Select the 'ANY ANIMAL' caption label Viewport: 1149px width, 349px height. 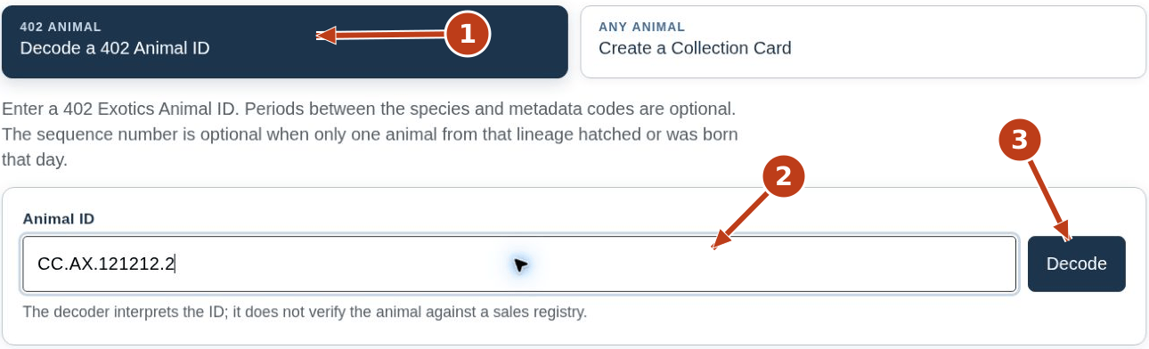[641, 27]
